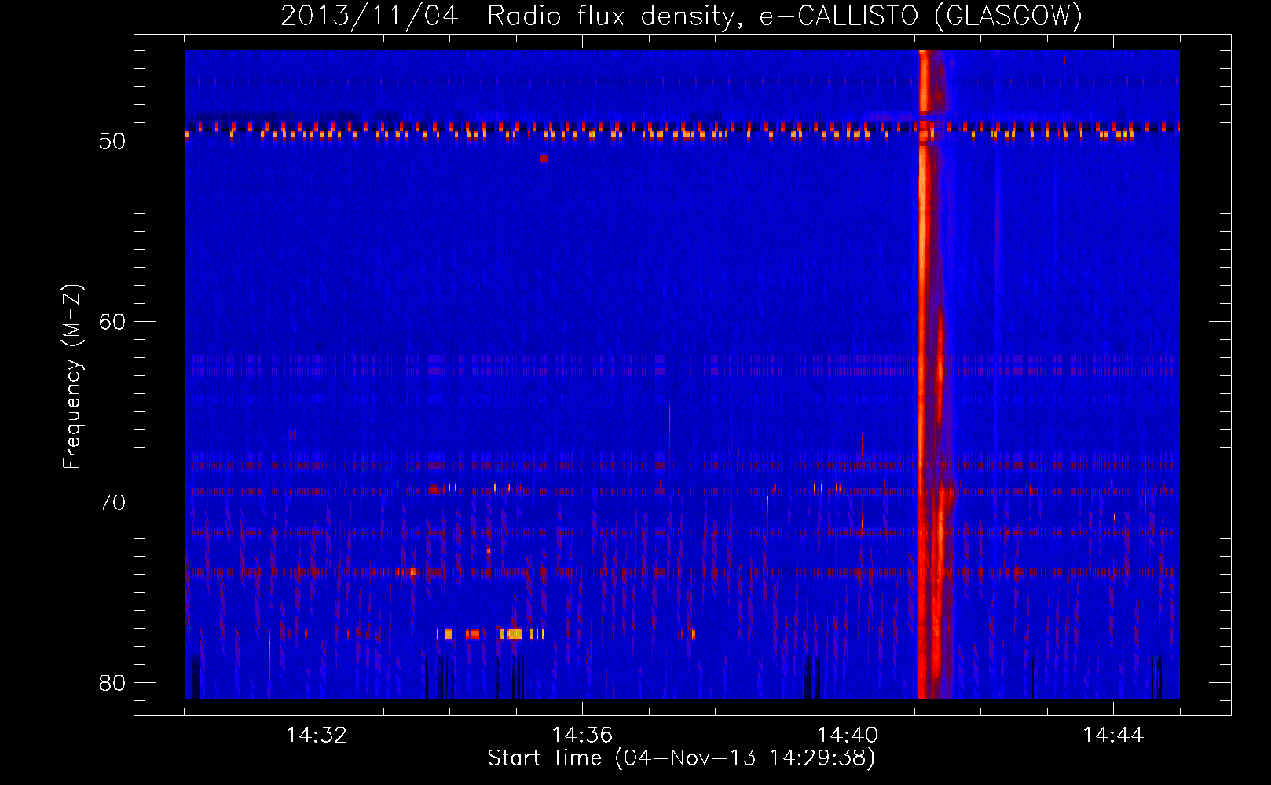Click the 80 frequency tick label
Viewport: 1271px width, 785px height.
click(112, 683)
